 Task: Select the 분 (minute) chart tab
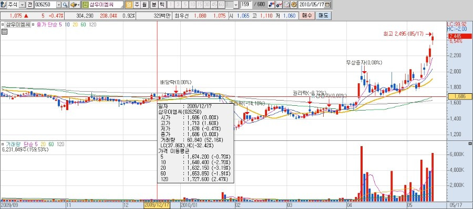(x=154, y=5)
